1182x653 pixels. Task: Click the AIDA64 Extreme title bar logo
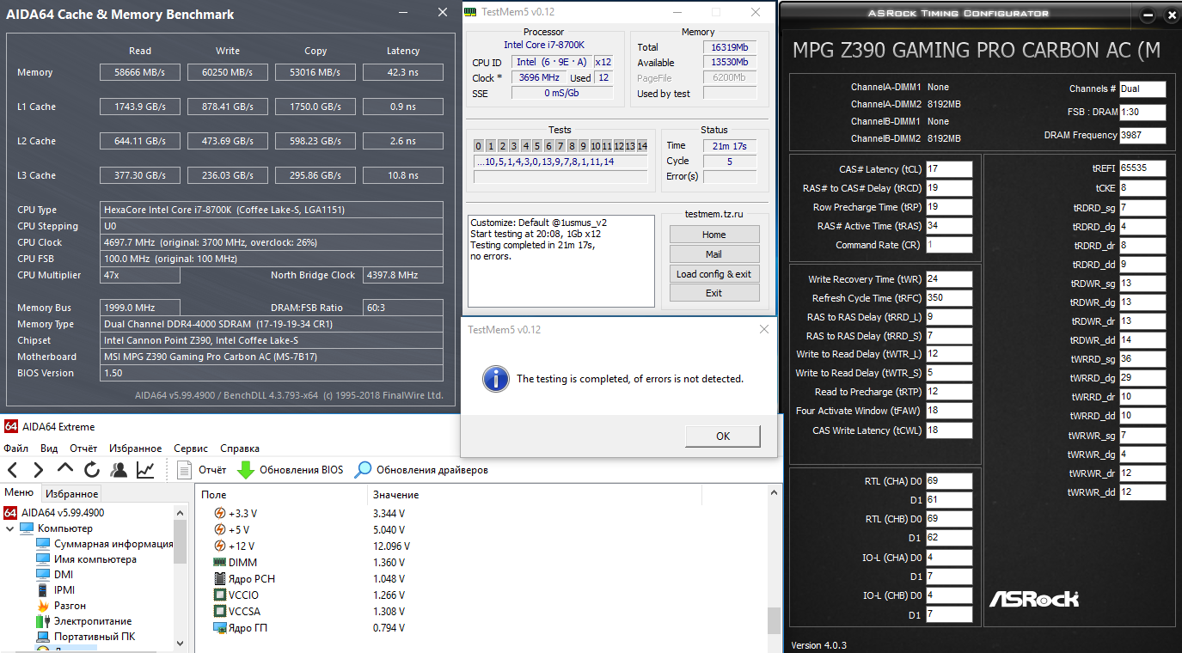[11, 426]
